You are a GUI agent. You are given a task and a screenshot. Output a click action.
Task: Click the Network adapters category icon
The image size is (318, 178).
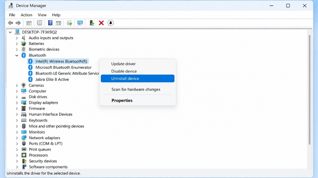coord(24,138)
